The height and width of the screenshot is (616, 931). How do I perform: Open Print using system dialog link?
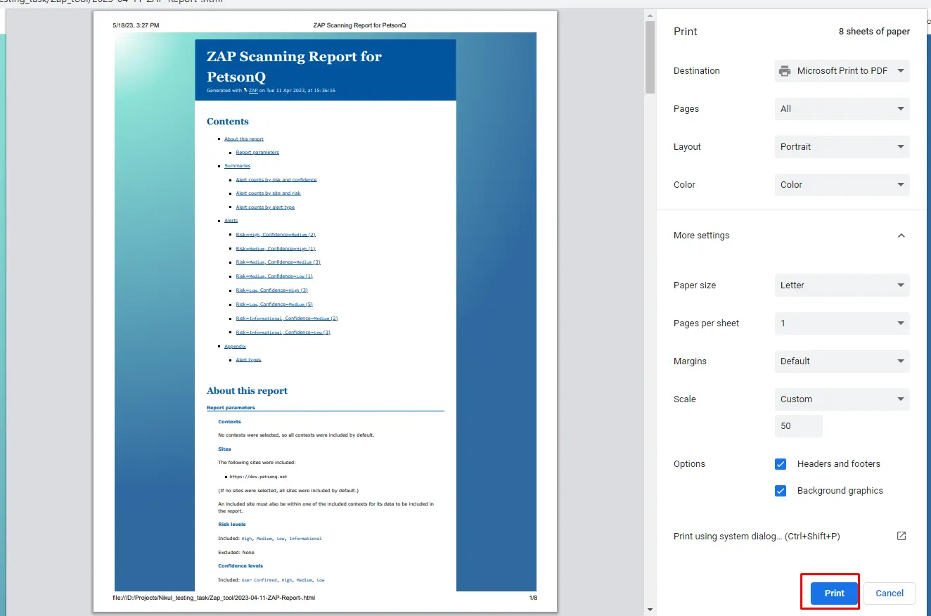[x=757, y=537]
